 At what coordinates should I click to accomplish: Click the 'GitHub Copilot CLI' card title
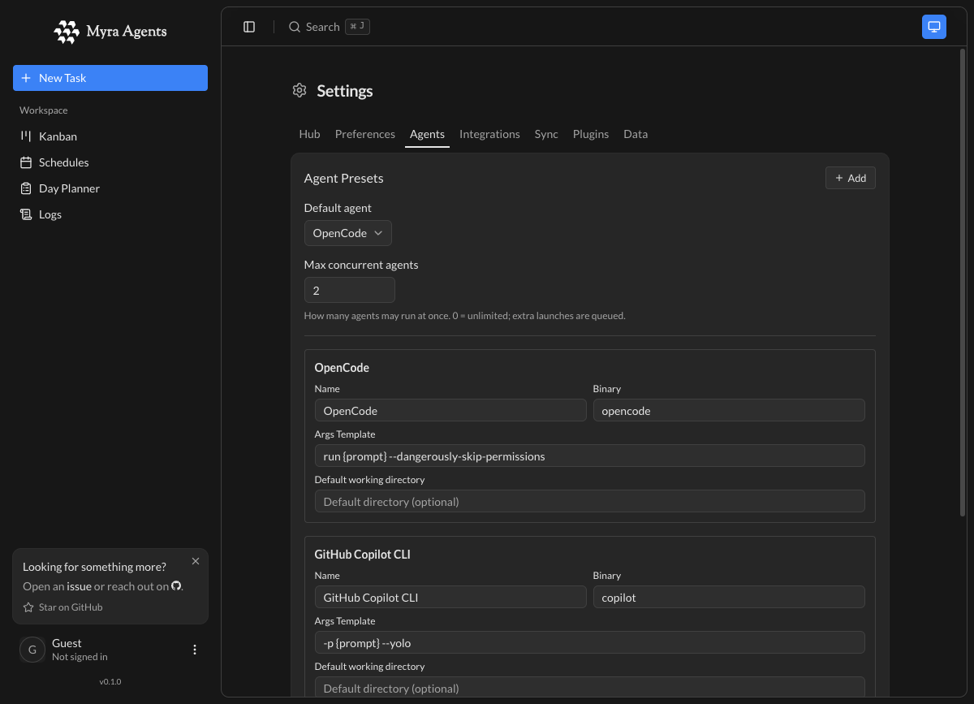click(364, 555)
